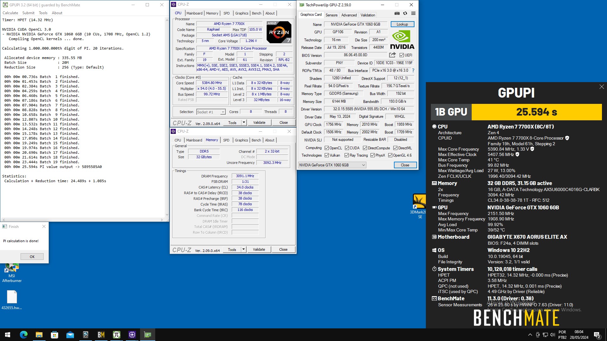607x341 pixels.
Task: Open the Submit menu in GPUPI
Action: pos(28,13)
